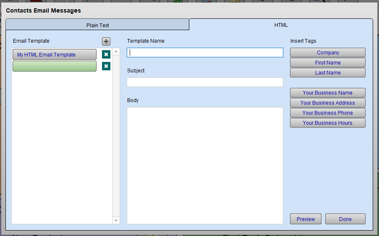Screen dimensions: 379x236
Task: Insert the Company tag
Action: pos(327,53)
